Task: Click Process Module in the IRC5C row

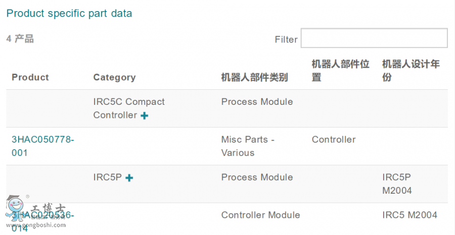Action: 257,102
